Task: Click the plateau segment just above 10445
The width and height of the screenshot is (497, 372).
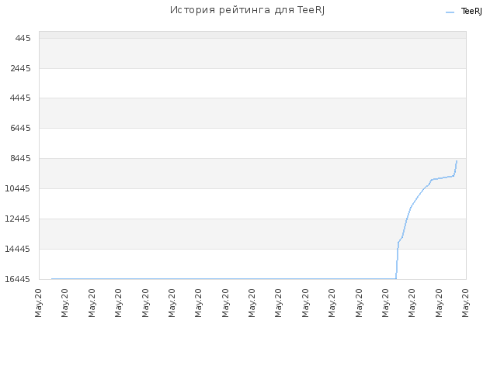Action: (x=443, y=177)
